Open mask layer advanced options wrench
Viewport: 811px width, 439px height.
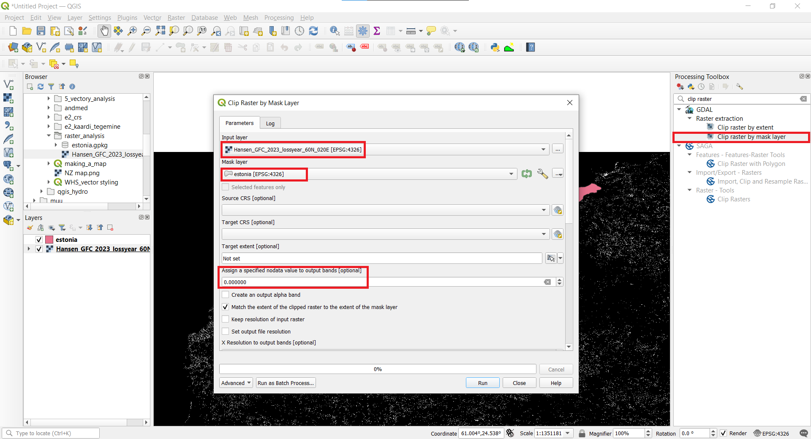pos(542,173)
